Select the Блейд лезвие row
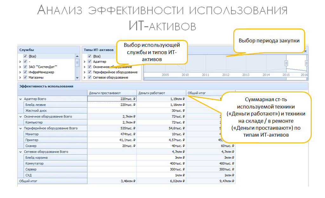The image size is (325, 198). (x=55, y=105)
